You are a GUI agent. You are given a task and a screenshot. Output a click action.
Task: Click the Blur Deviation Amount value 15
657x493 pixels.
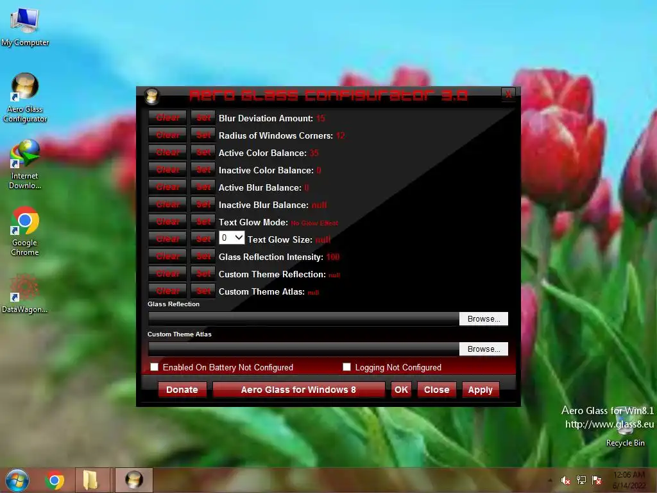321,118
